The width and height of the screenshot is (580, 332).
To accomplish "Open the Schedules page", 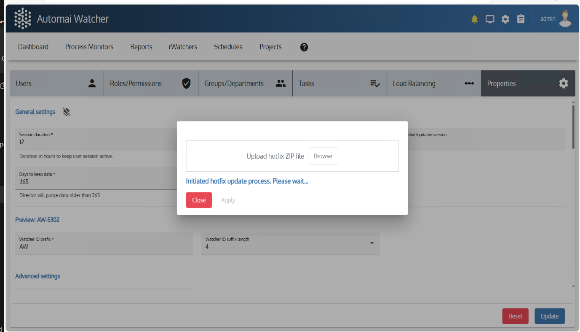I will (228, 47).
